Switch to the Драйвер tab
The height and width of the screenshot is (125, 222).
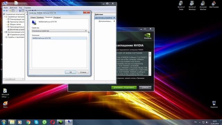(x=40, y=17)
